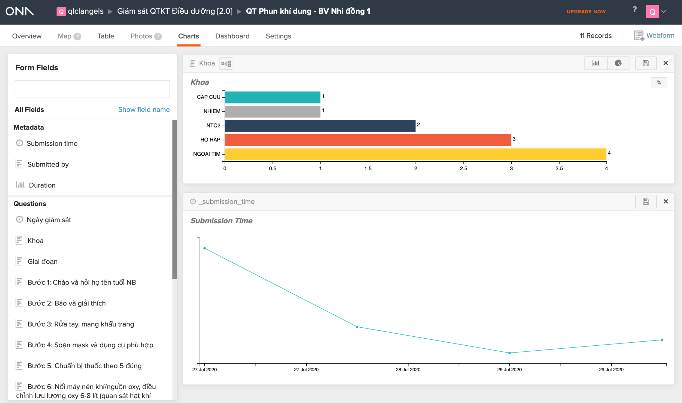The width and height of the screenshot is (682, 403).
Task: Open the Webform icon link
Action: point(654,35)
